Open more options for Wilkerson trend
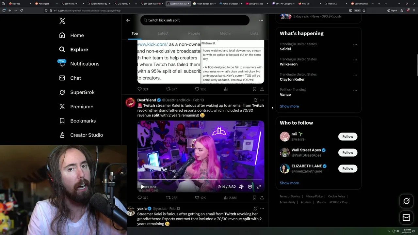Screen dimensions: 418x235 [355, 60]
